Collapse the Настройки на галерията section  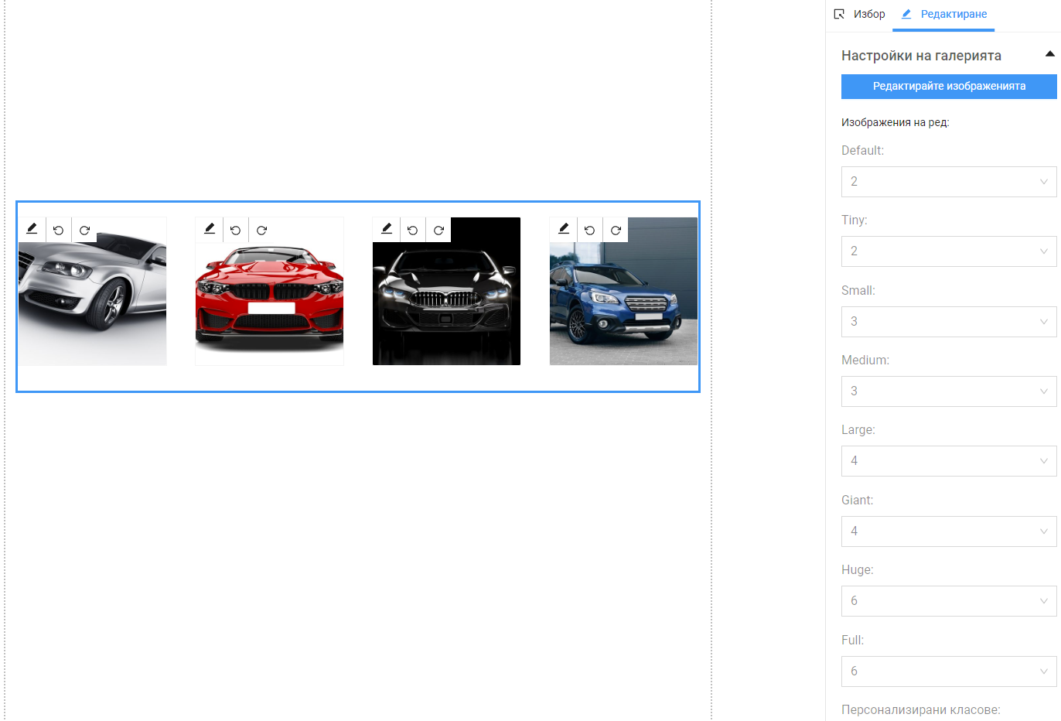(1049, 54)
